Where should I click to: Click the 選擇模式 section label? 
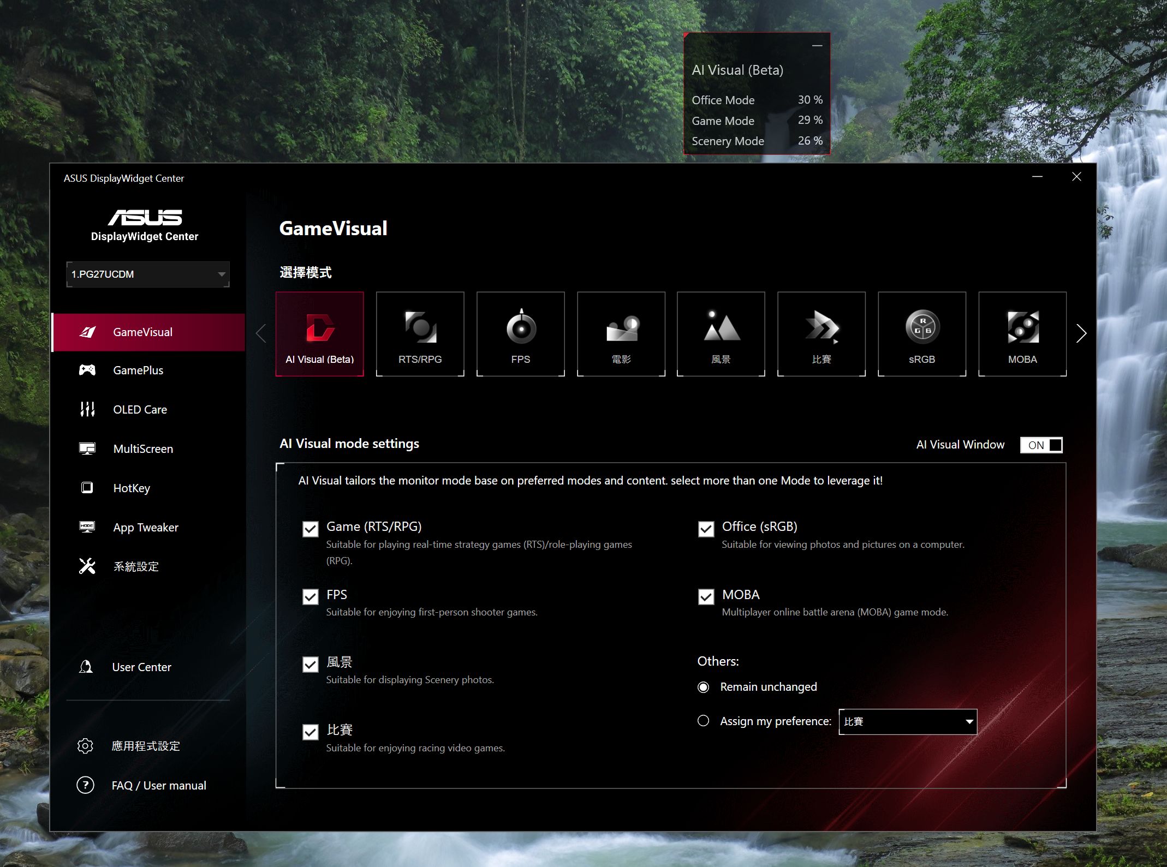[x=306, y=272]
